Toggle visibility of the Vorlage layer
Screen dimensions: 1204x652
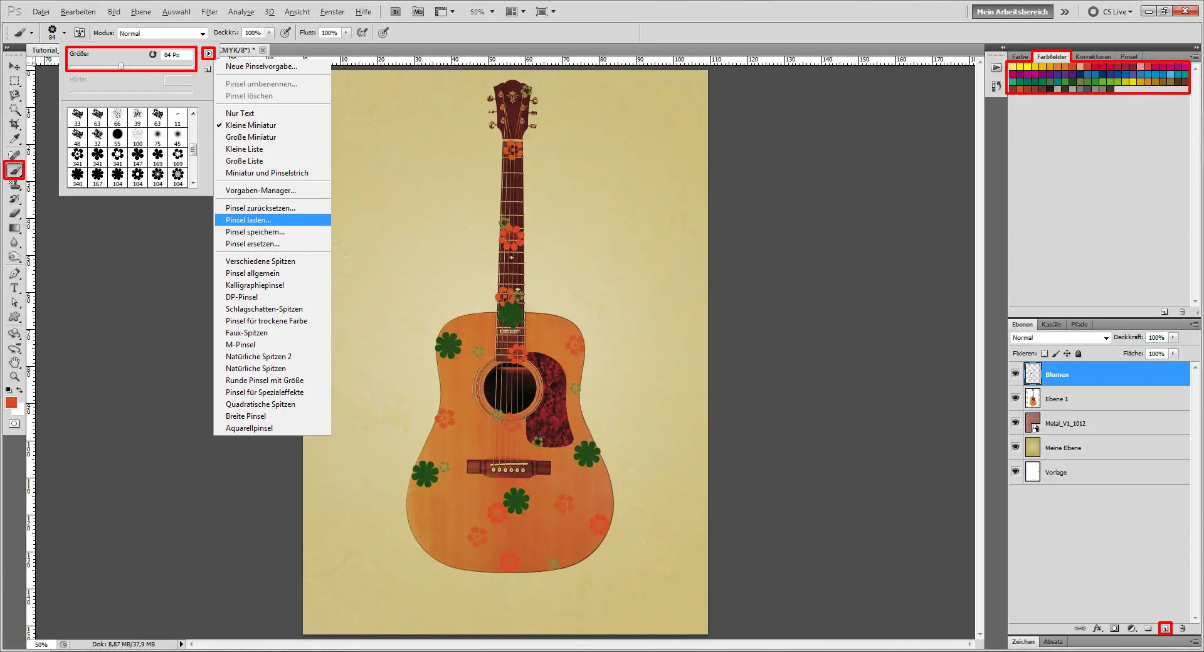point(1016,472)
